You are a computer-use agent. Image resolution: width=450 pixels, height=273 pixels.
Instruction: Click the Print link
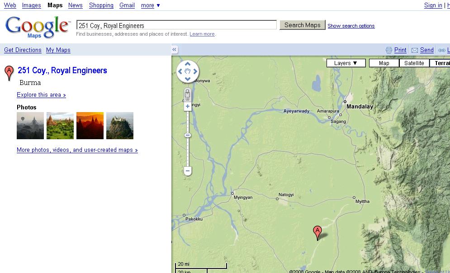tap(400, 50)
